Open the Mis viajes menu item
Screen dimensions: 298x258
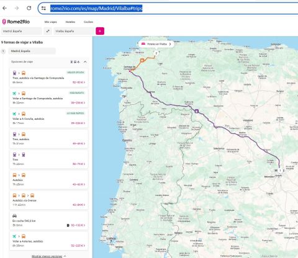pos(50,22)
